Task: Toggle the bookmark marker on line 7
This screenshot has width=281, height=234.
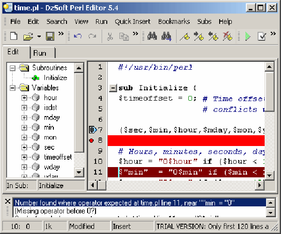Action: point(92,130)
